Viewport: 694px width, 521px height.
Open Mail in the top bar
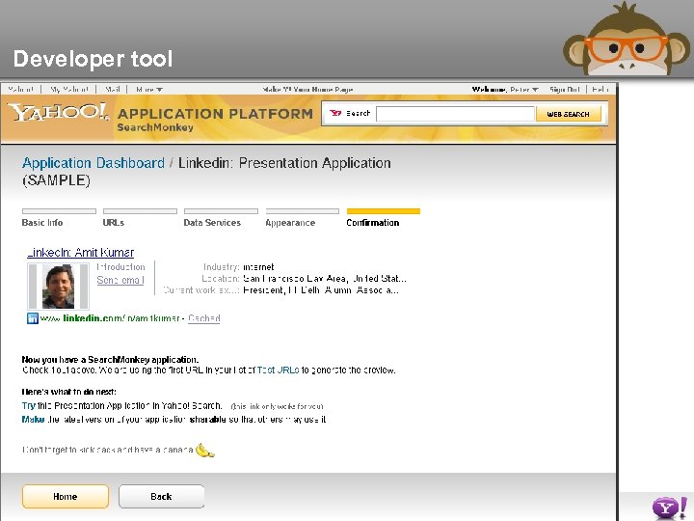[x=113, y=90]
